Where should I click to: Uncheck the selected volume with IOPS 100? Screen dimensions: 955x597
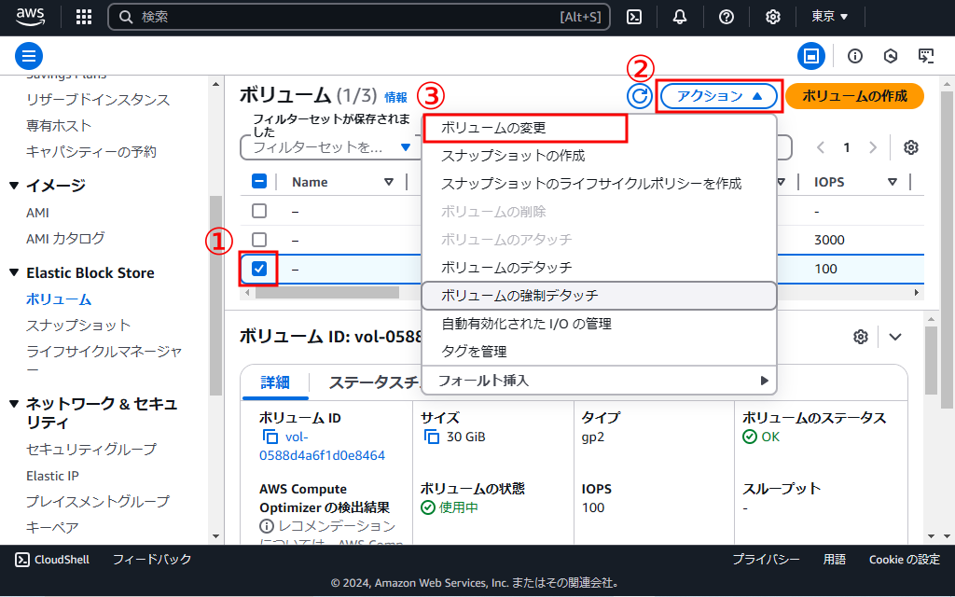pos(259,269)
